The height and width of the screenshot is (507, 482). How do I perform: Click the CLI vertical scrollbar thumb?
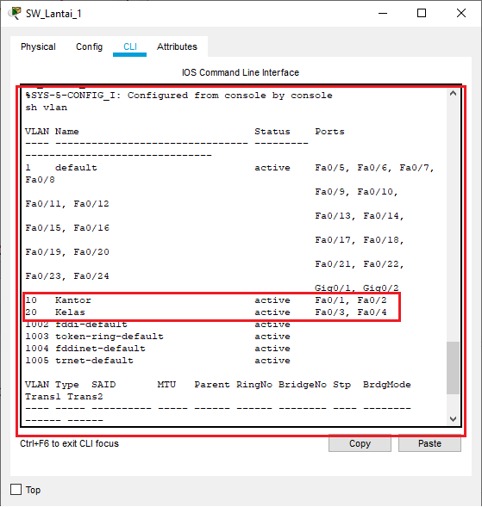(x=454, y=368)
